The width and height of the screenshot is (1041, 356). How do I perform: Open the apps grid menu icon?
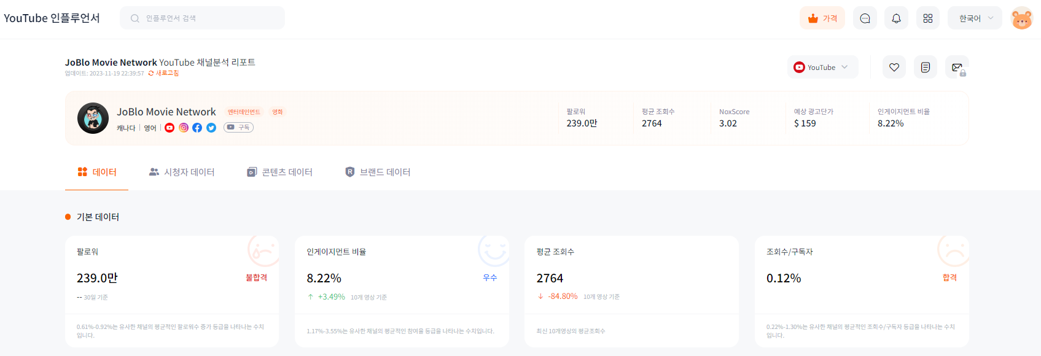click(x=927, y=18)
